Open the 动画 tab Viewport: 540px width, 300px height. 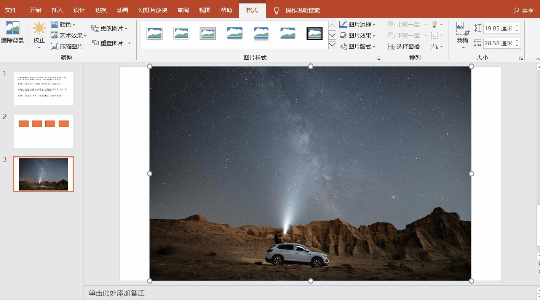pos(123,10)
